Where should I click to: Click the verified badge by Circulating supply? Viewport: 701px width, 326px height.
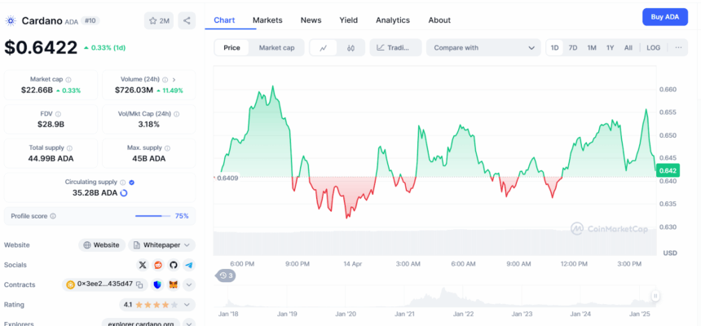coord(131,183)
